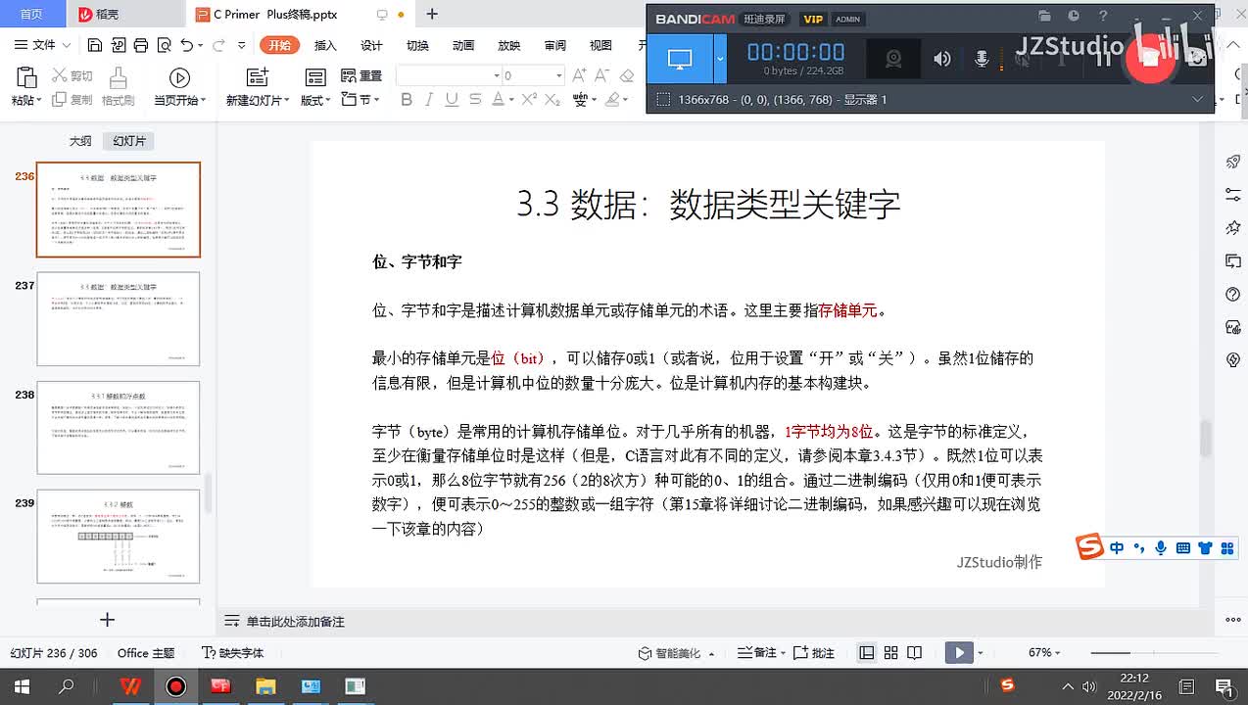Switch to the 审阅 (Review) tab
Screen dimensions: 1248x705
pos(555,45)
